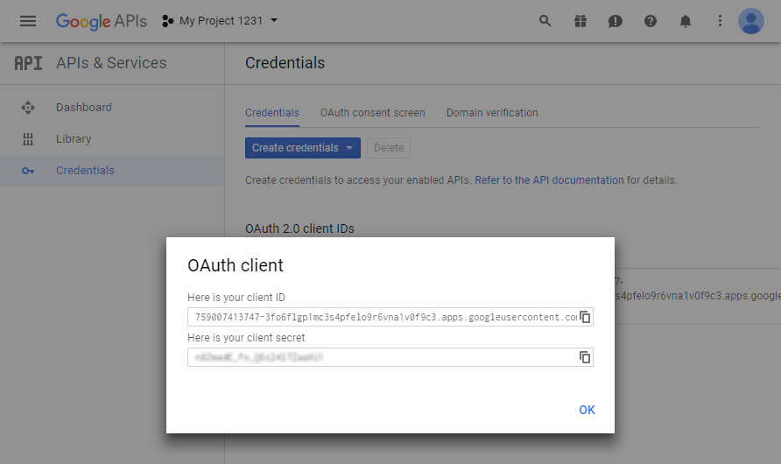Click the client ID text in the background table

(x=698, y=289)
